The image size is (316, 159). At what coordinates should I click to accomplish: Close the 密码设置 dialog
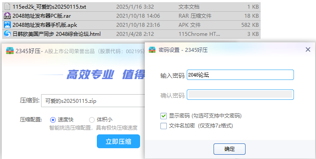pos(308,50)
